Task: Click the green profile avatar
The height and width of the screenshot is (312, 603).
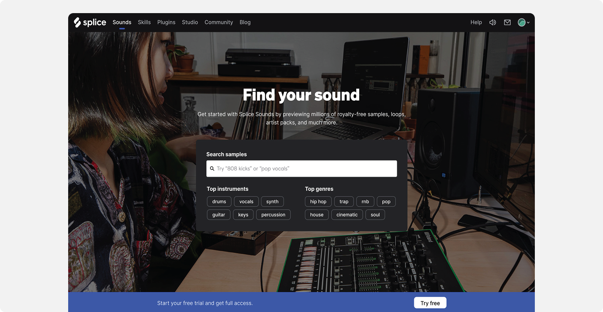Action: pos(522,22)
